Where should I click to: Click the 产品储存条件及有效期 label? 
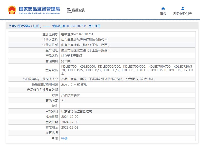pos(42,90)
